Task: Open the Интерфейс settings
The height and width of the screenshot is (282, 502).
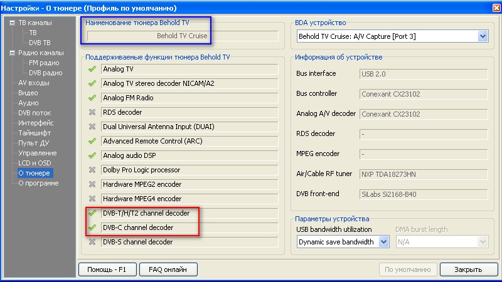Action: 36,123
